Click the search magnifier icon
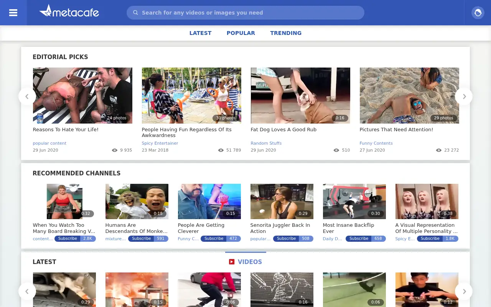This screenshot has width=491, height=307. tap(135, 13)
